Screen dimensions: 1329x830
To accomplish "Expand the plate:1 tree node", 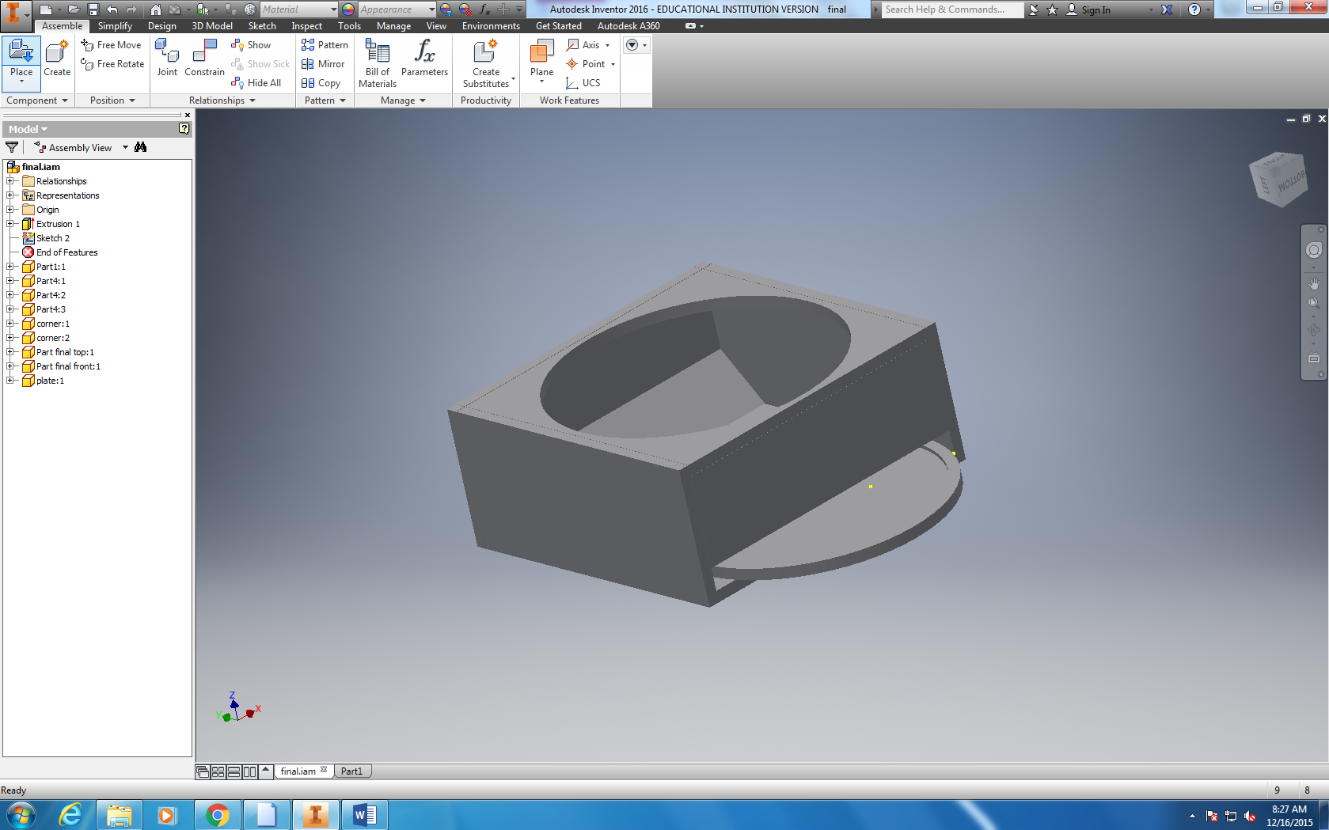I will click(x=11, y=381).
